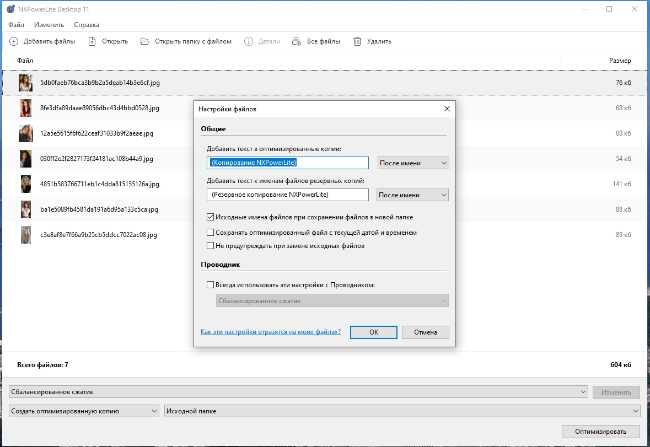Select file name ba1e5089fb4581da191a6d95a133c5ca.jpg
This screenshot has width=650, height=447.
click(x=99, y=209)
